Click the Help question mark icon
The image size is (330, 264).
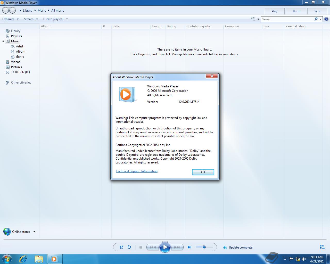326,19
